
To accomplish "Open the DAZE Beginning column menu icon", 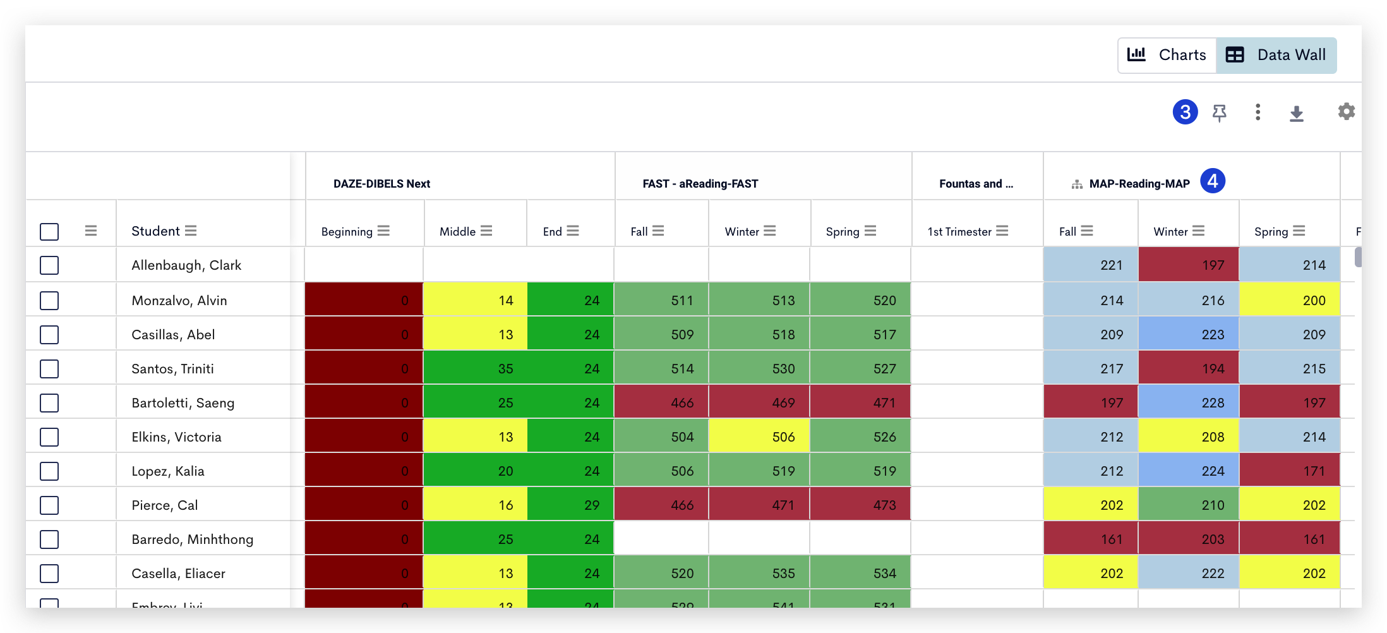I will tap(383, 231).
